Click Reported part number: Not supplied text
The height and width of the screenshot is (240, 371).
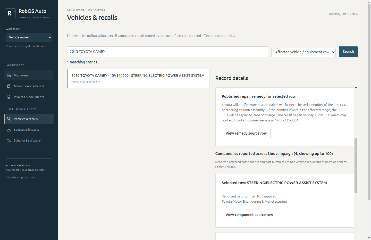click(249, 196)
